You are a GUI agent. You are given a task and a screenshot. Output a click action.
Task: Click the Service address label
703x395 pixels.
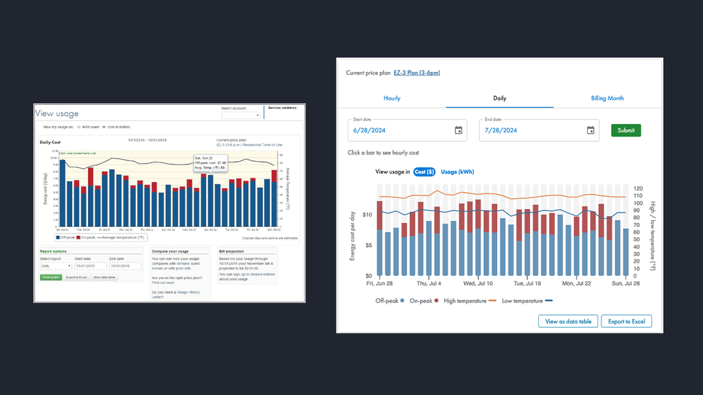[x=282, y=108]
